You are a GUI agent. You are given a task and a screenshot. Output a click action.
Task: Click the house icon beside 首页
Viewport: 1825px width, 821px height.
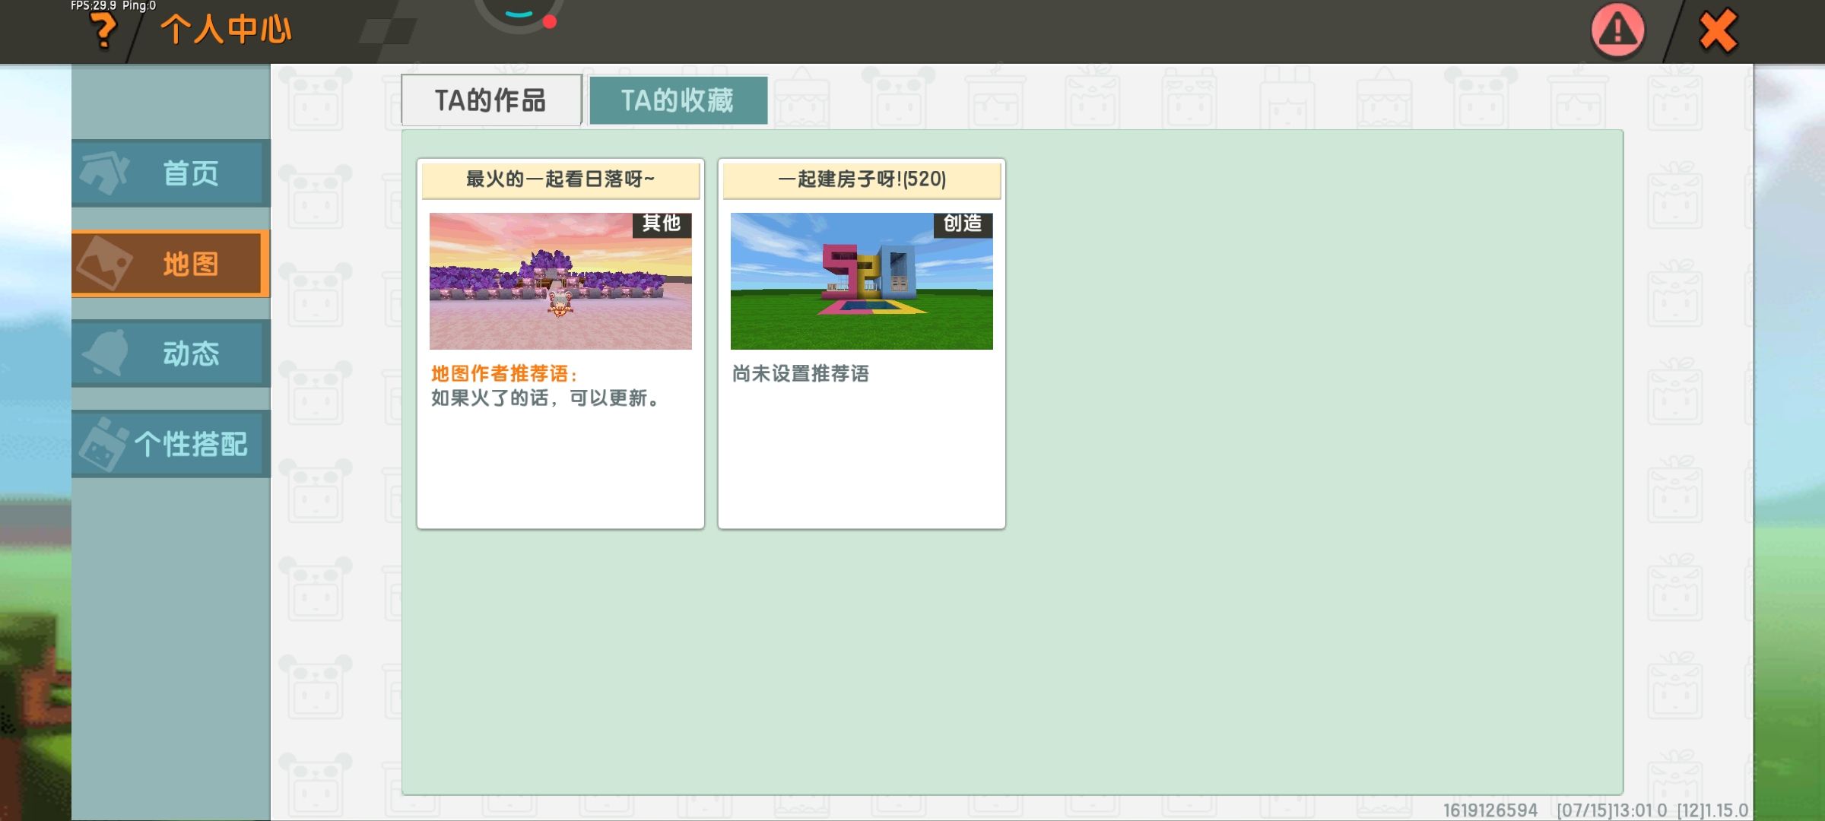[105, 173]
